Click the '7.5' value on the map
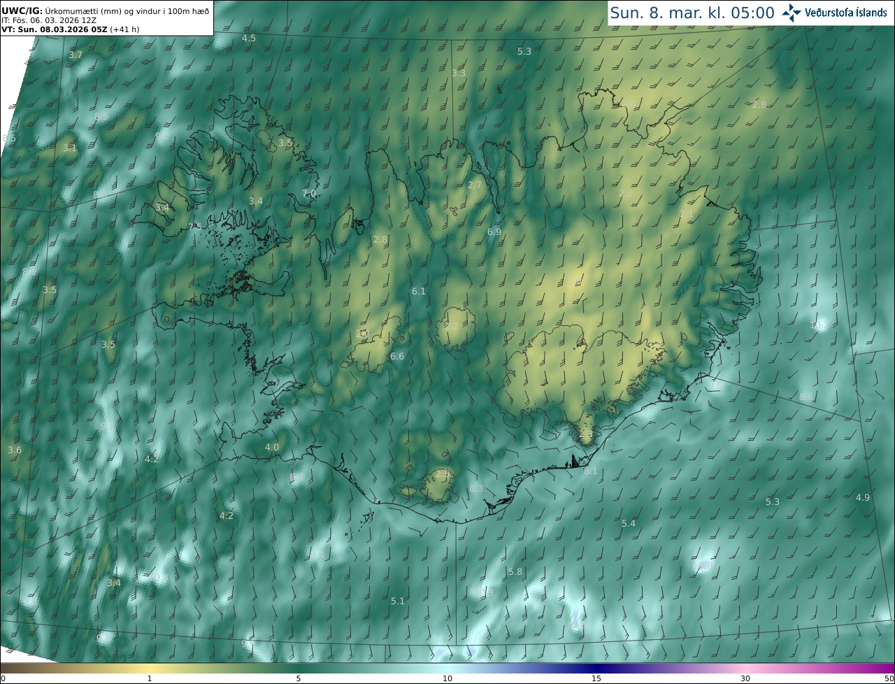Image resolution: width=895 pixels, height=684 pixels. (195, 227)
